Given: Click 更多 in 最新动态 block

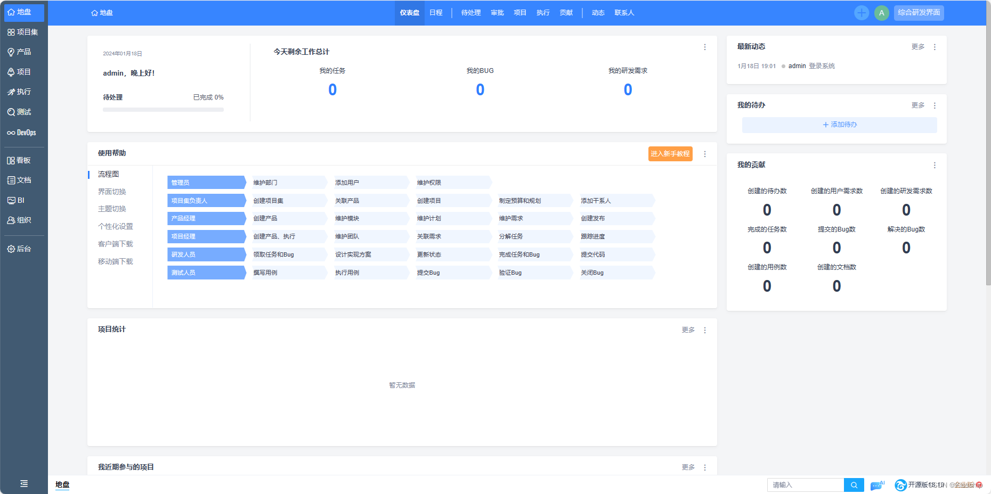Looking at the screenshot, I should [918, 47].
